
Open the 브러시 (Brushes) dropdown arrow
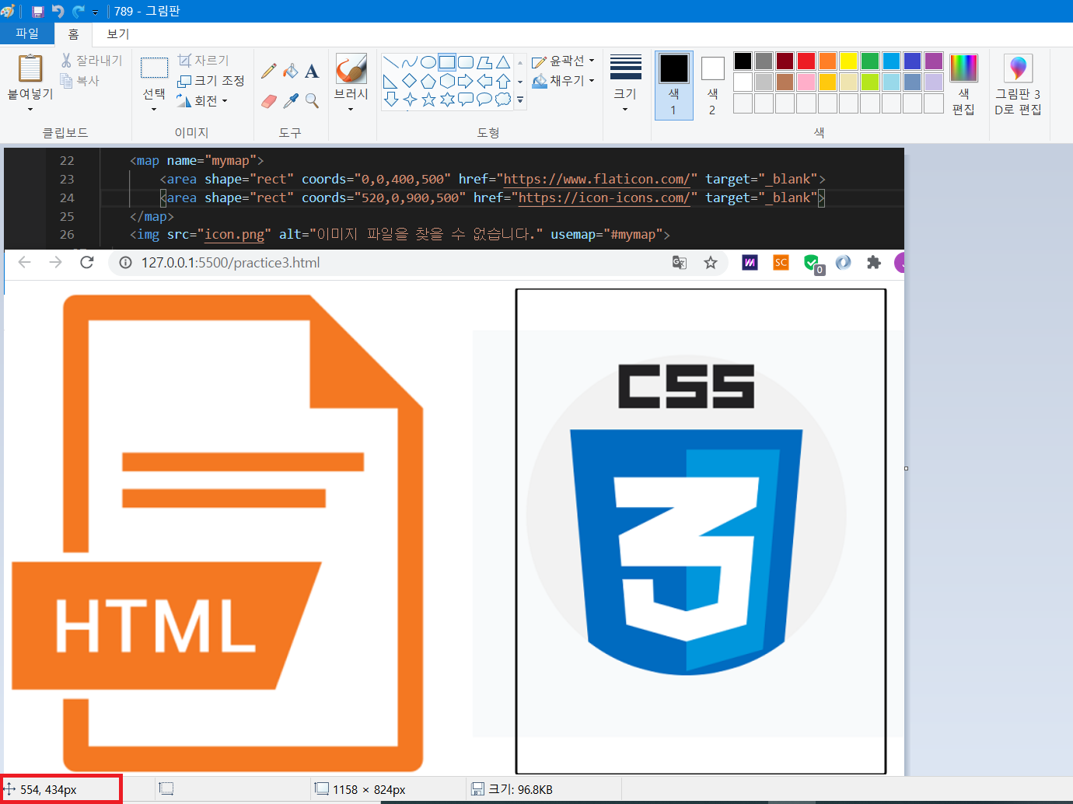tap(351, 110)
